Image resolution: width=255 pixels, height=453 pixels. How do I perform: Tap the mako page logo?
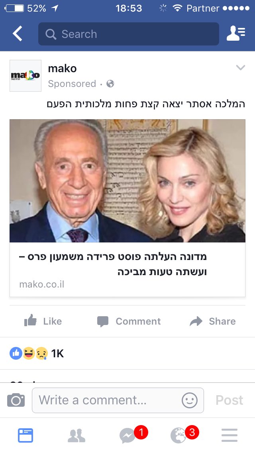(25, 76)
